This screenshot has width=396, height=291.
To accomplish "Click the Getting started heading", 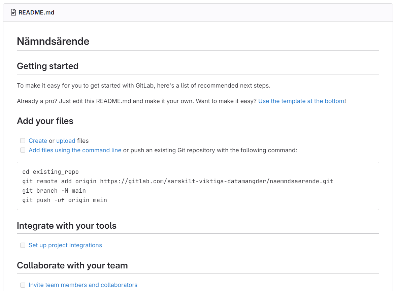I will 47,66.
